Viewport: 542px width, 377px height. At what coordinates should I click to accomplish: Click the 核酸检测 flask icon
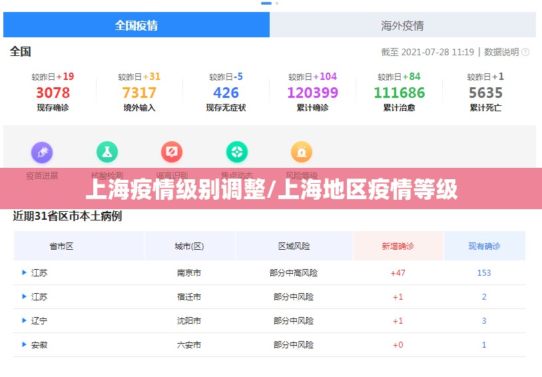pyautogui.click(x=107, y=153)
